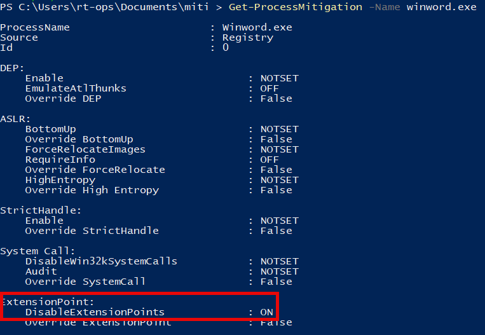Image resolution: width=485 pixels, height=335 pixels.
Task: Click the Source value Registry
Action: pyautogui.click(x=248, y=38)
